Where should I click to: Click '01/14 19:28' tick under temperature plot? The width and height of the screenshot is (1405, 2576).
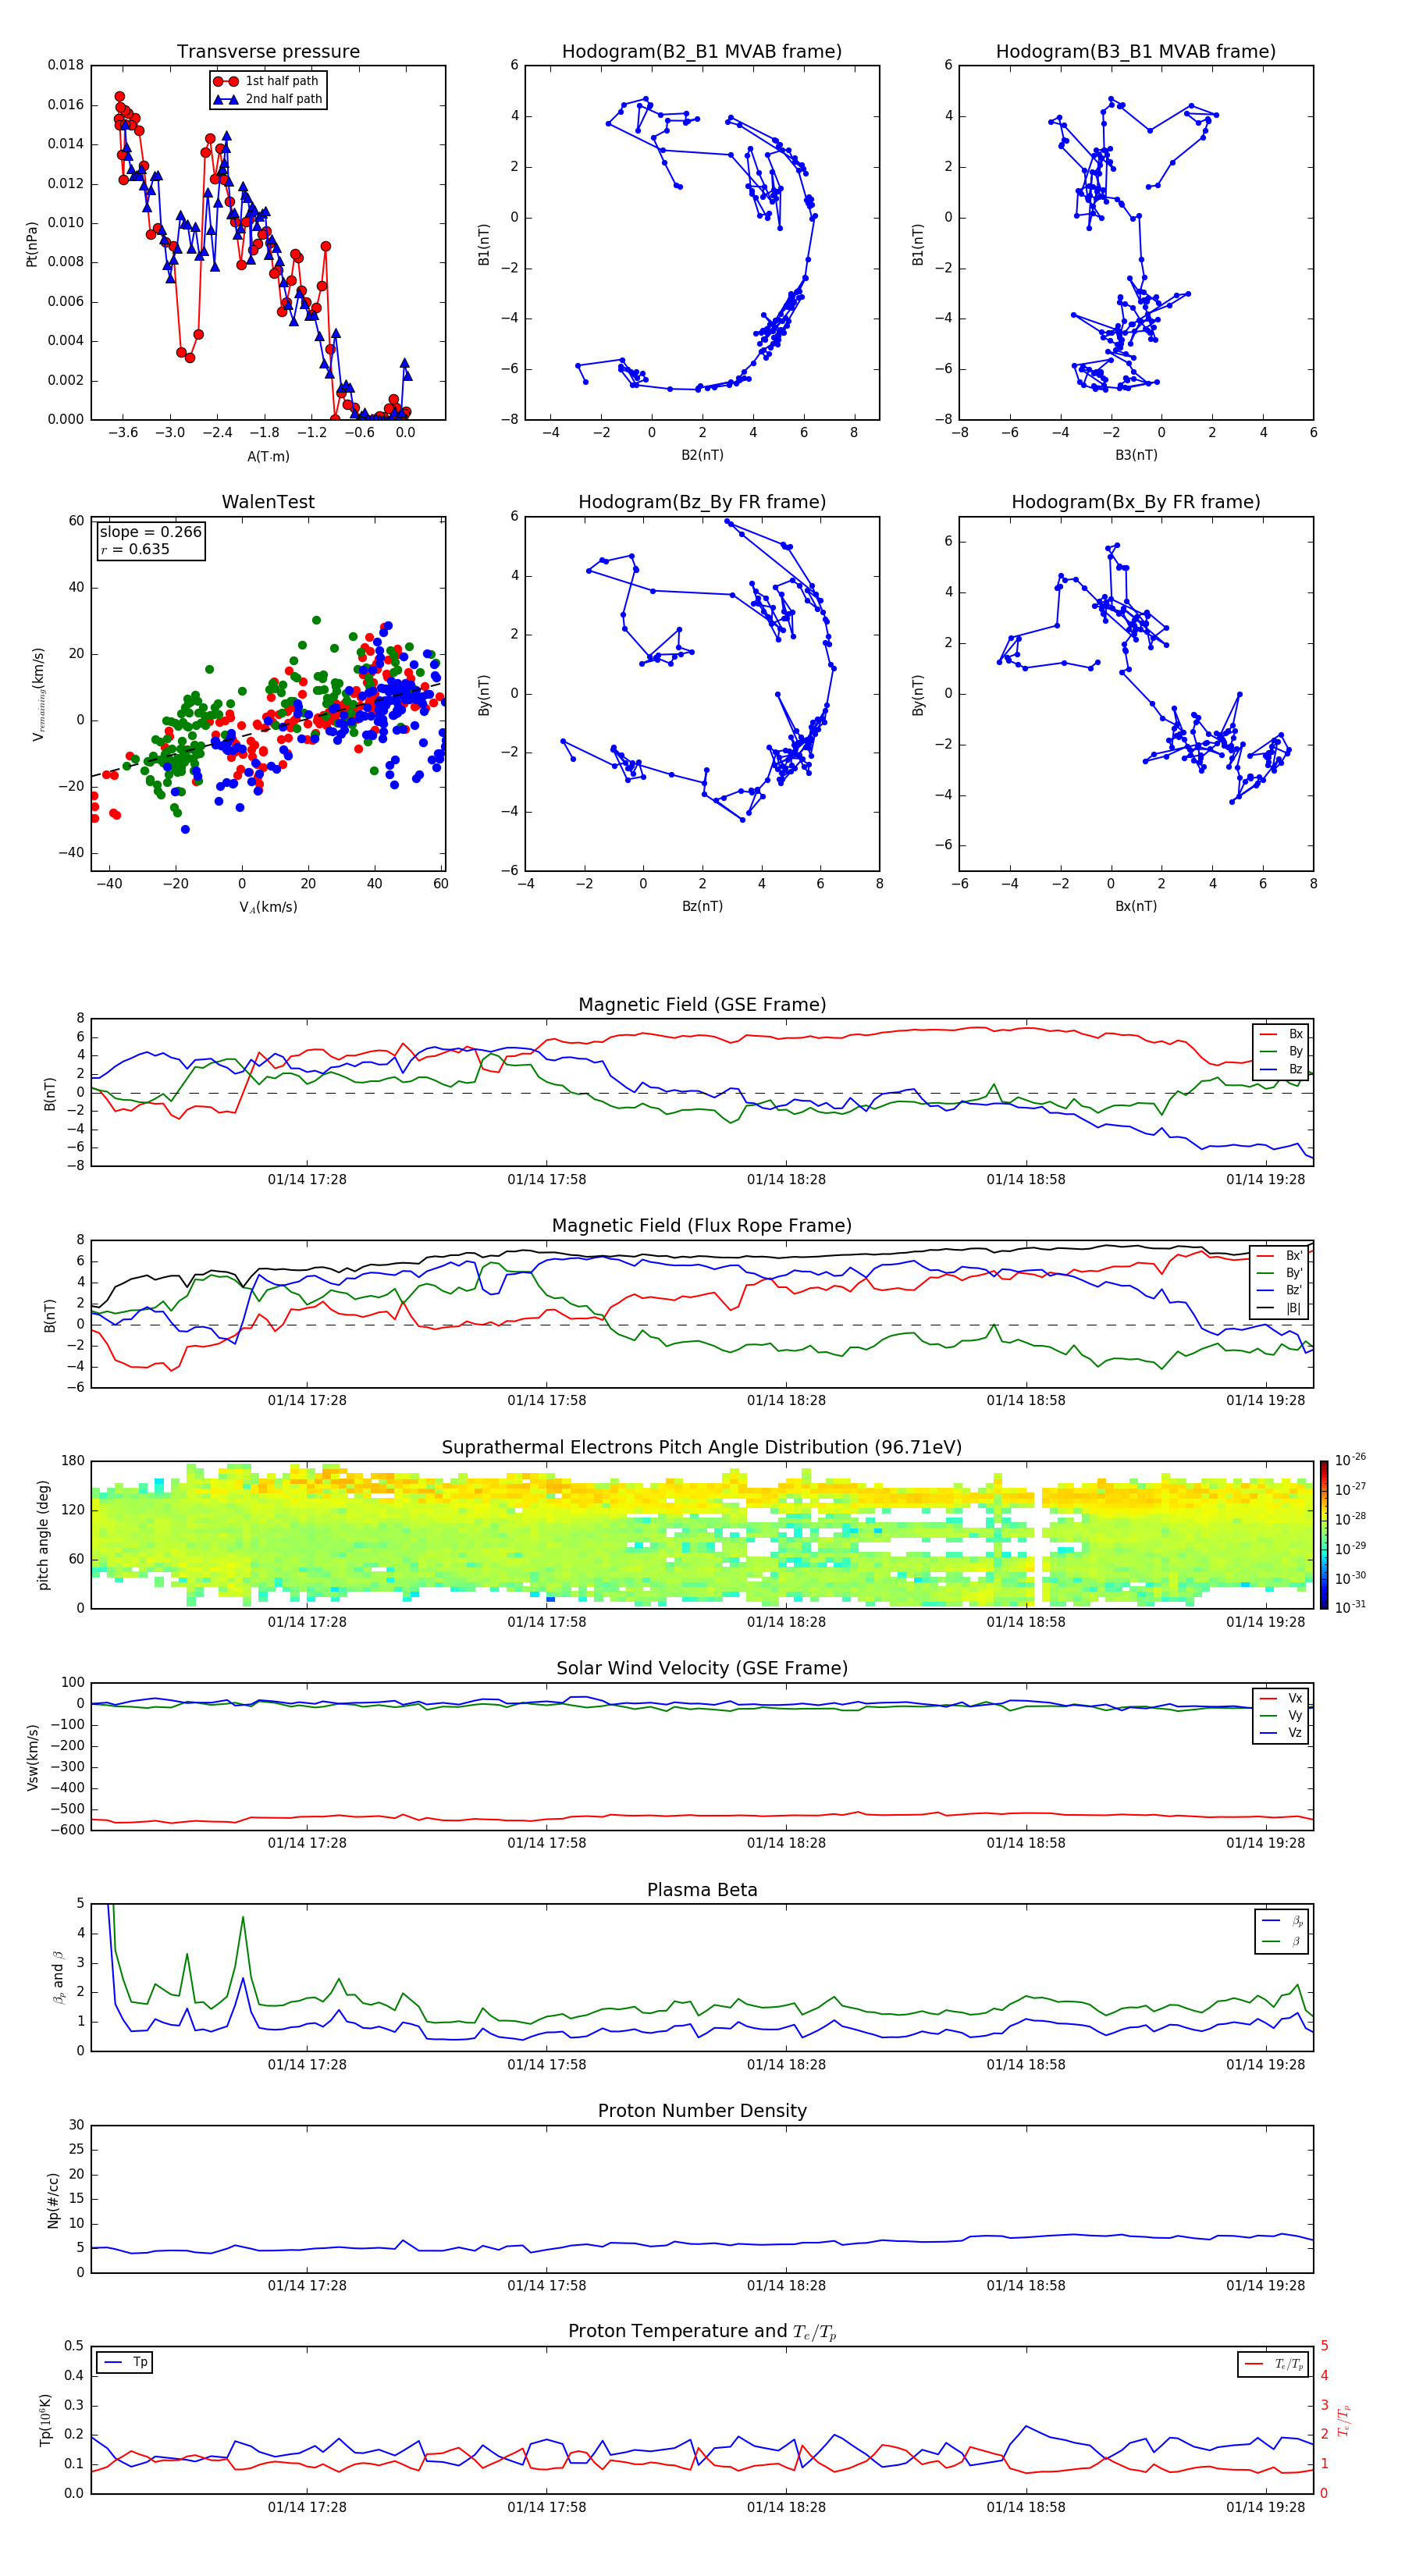pos(1266,2507)
